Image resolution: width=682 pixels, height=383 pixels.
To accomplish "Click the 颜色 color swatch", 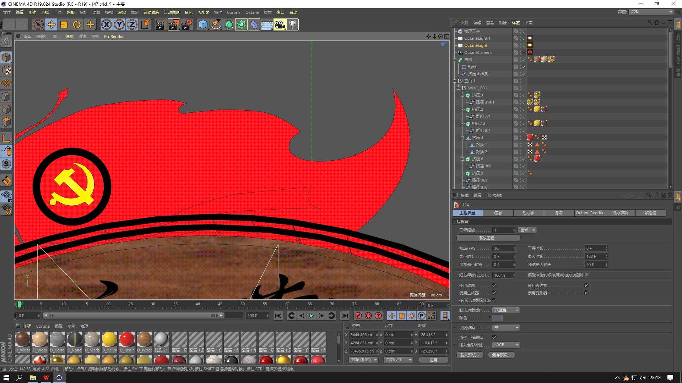I will [497, 318].
